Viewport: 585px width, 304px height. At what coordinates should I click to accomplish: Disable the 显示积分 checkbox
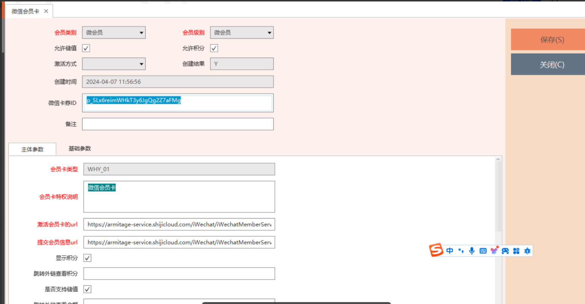(x=87, y=258)
